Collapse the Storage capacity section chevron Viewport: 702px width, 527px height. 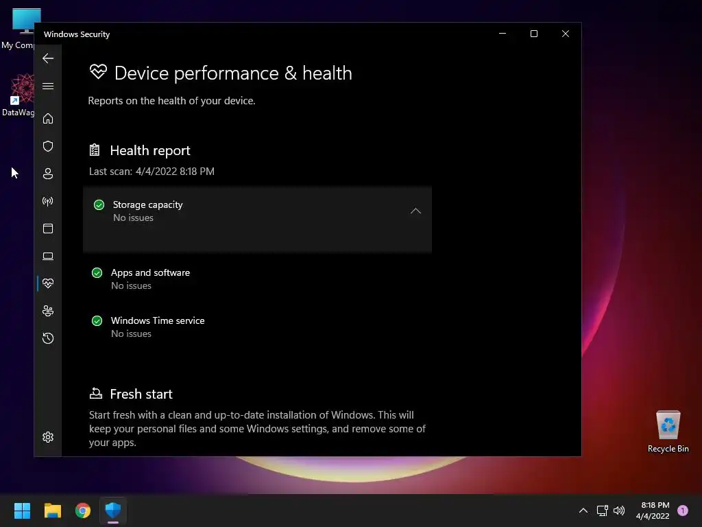coord(415,211)
